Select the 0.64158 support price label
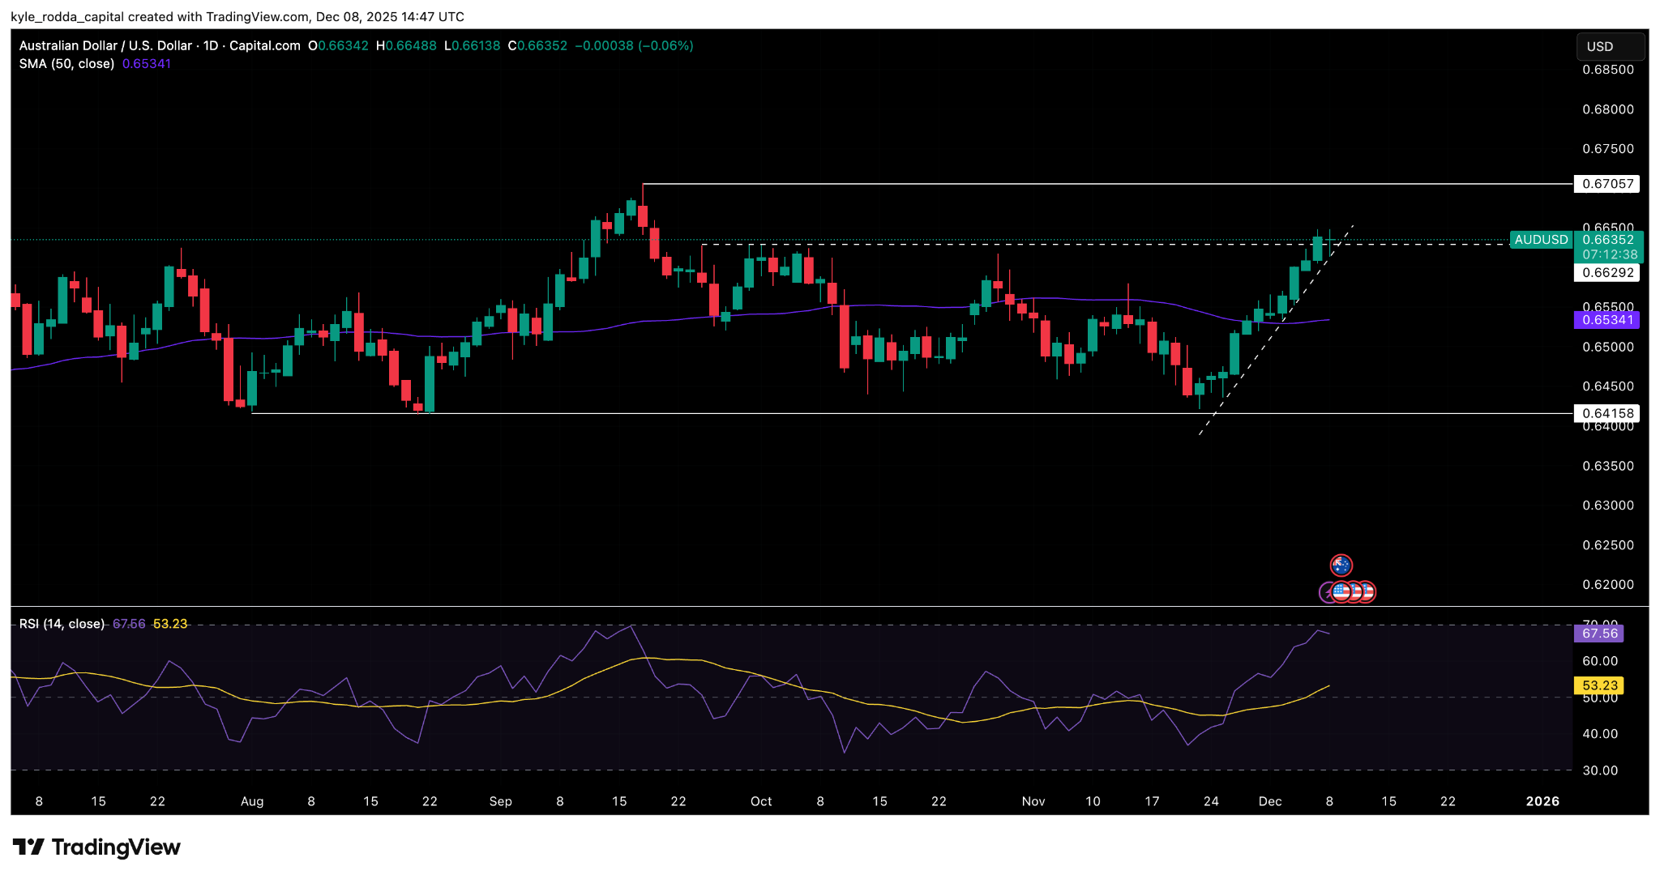1660x879 pixels. pos(1607,413)
